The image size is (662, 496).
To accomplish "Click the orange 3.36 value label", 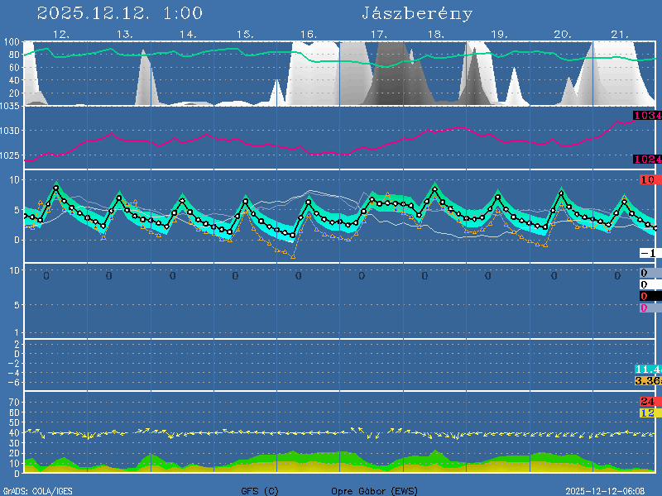I will [646, 380].
